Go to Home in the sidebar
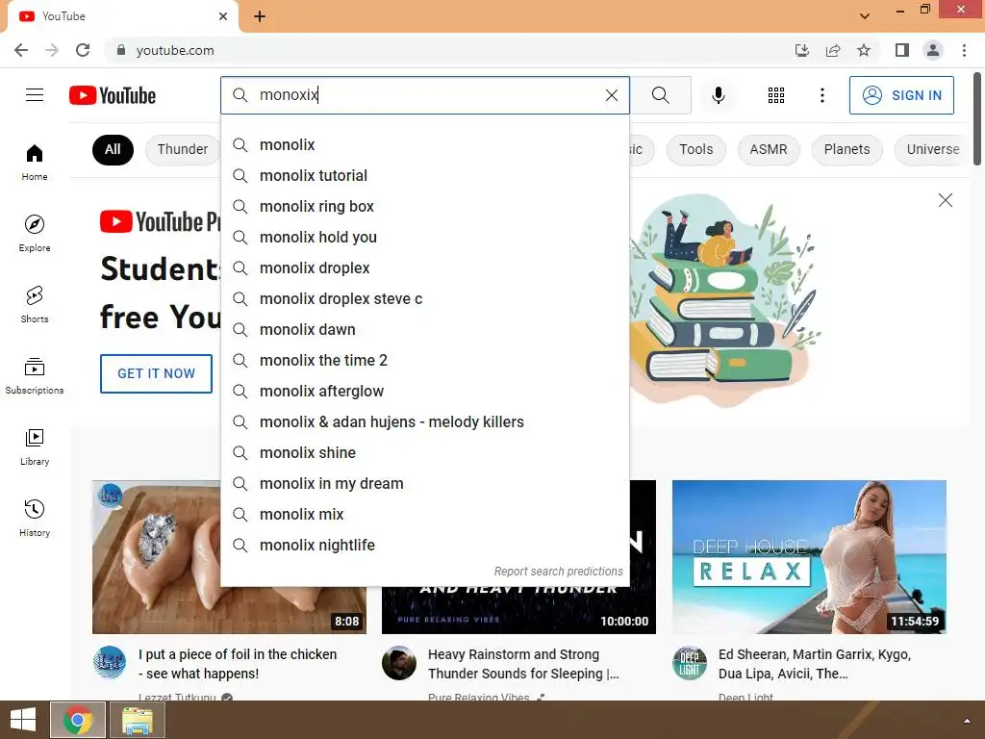Image resolution: width=985 pixels, height=739 pixels. click(x=35, y=162)
